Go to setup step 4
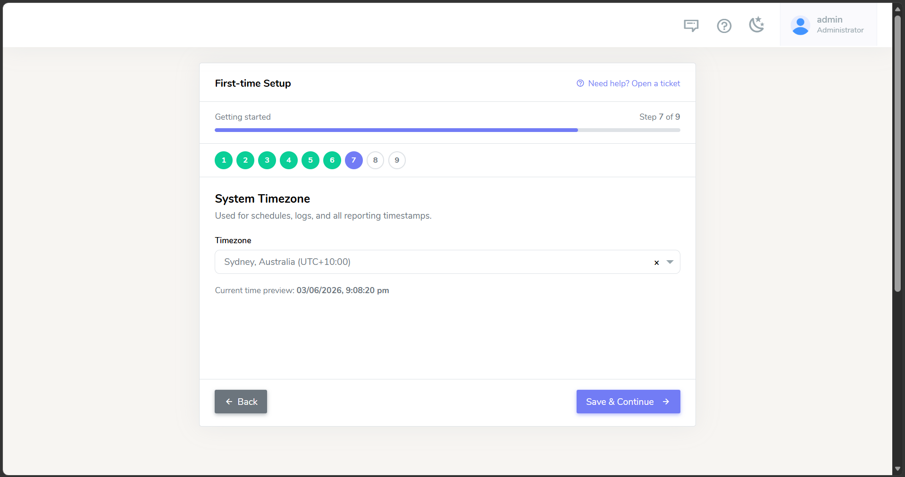 coord(289,160)
